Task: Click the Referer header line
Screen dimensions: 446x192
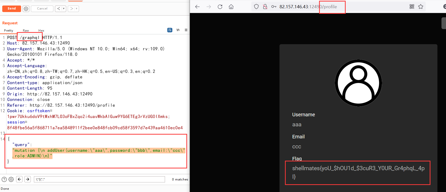Action: click(x=61, y=105)
